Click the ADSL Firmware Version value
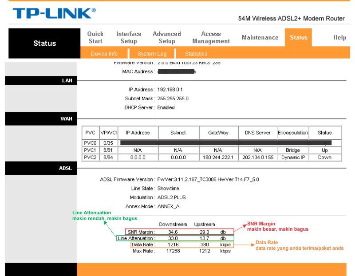355x276 pixels. pos(208,179)
